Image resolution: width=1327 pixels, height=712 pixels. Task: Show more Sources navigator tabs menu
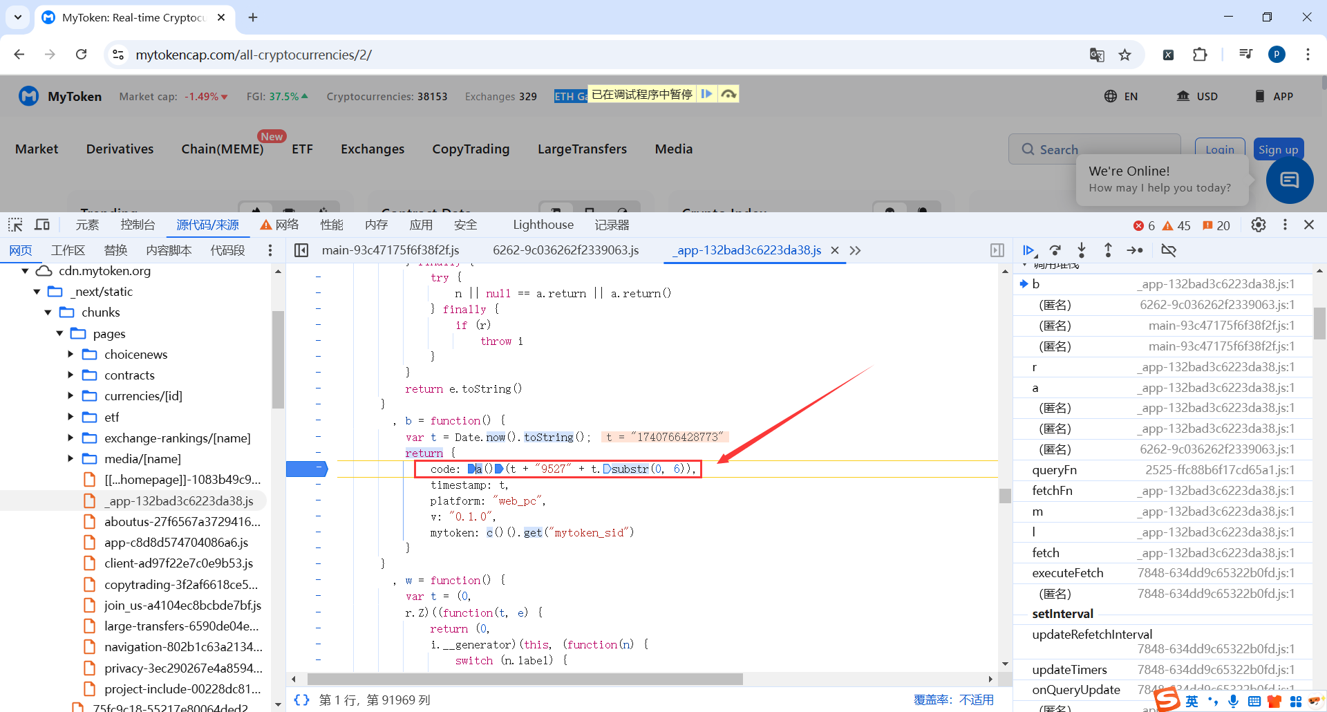click(270, 250)
